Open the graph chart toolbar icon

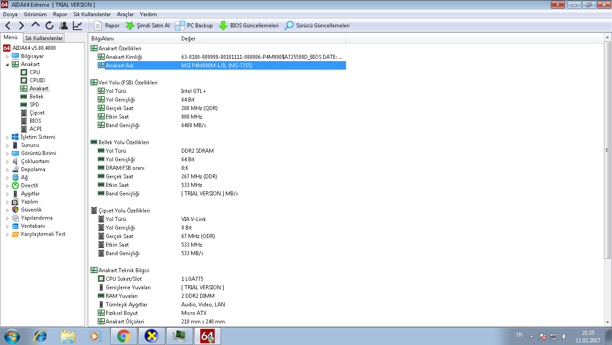point(77,26)
